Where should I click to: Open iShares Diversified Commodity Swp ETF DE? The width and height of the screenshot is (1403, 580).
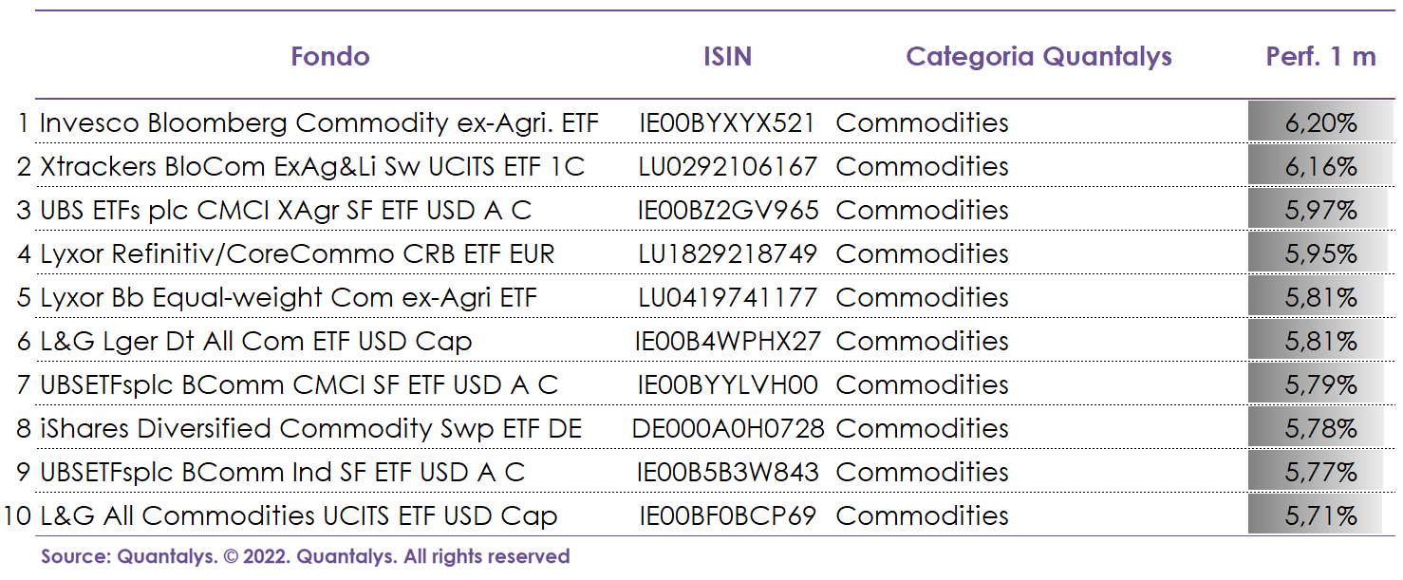click(x=310, y=428)
